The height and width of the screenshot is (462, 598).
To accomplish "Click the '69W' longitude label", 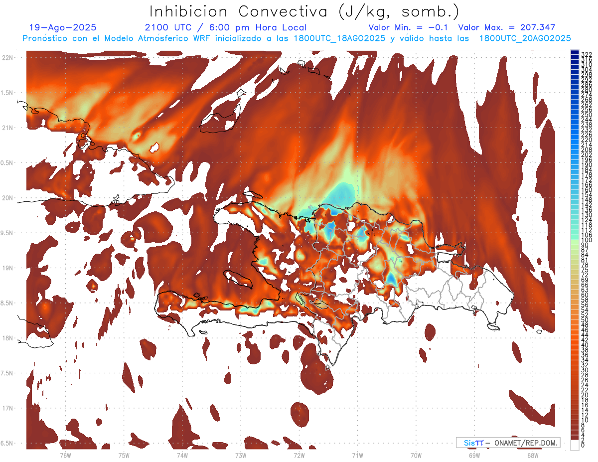I will pyautogui.click(x=474, y=455).
